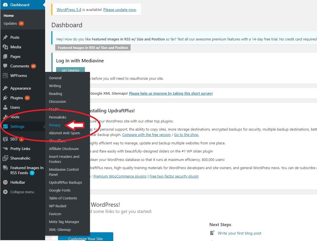Select Akismet Anti-Spam in Settings flyout
317x241 pixels.
64,133
